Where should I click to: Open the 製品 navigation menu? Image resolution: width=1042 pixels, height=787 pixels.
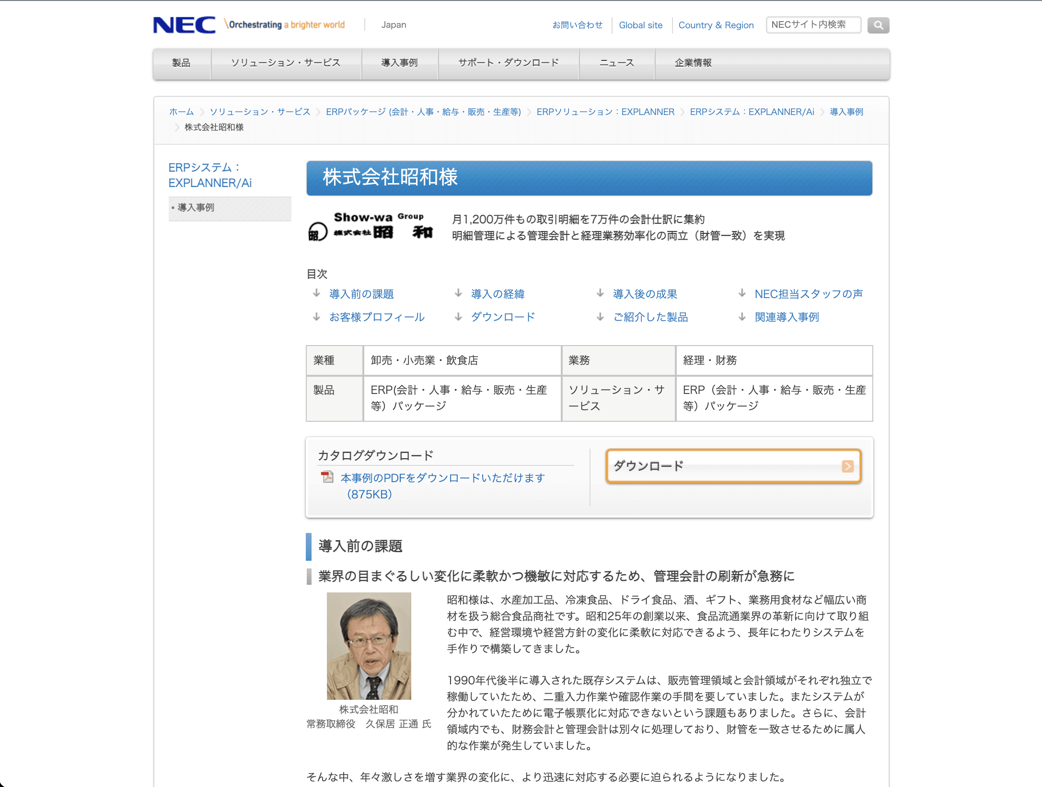tap(182, 63)
